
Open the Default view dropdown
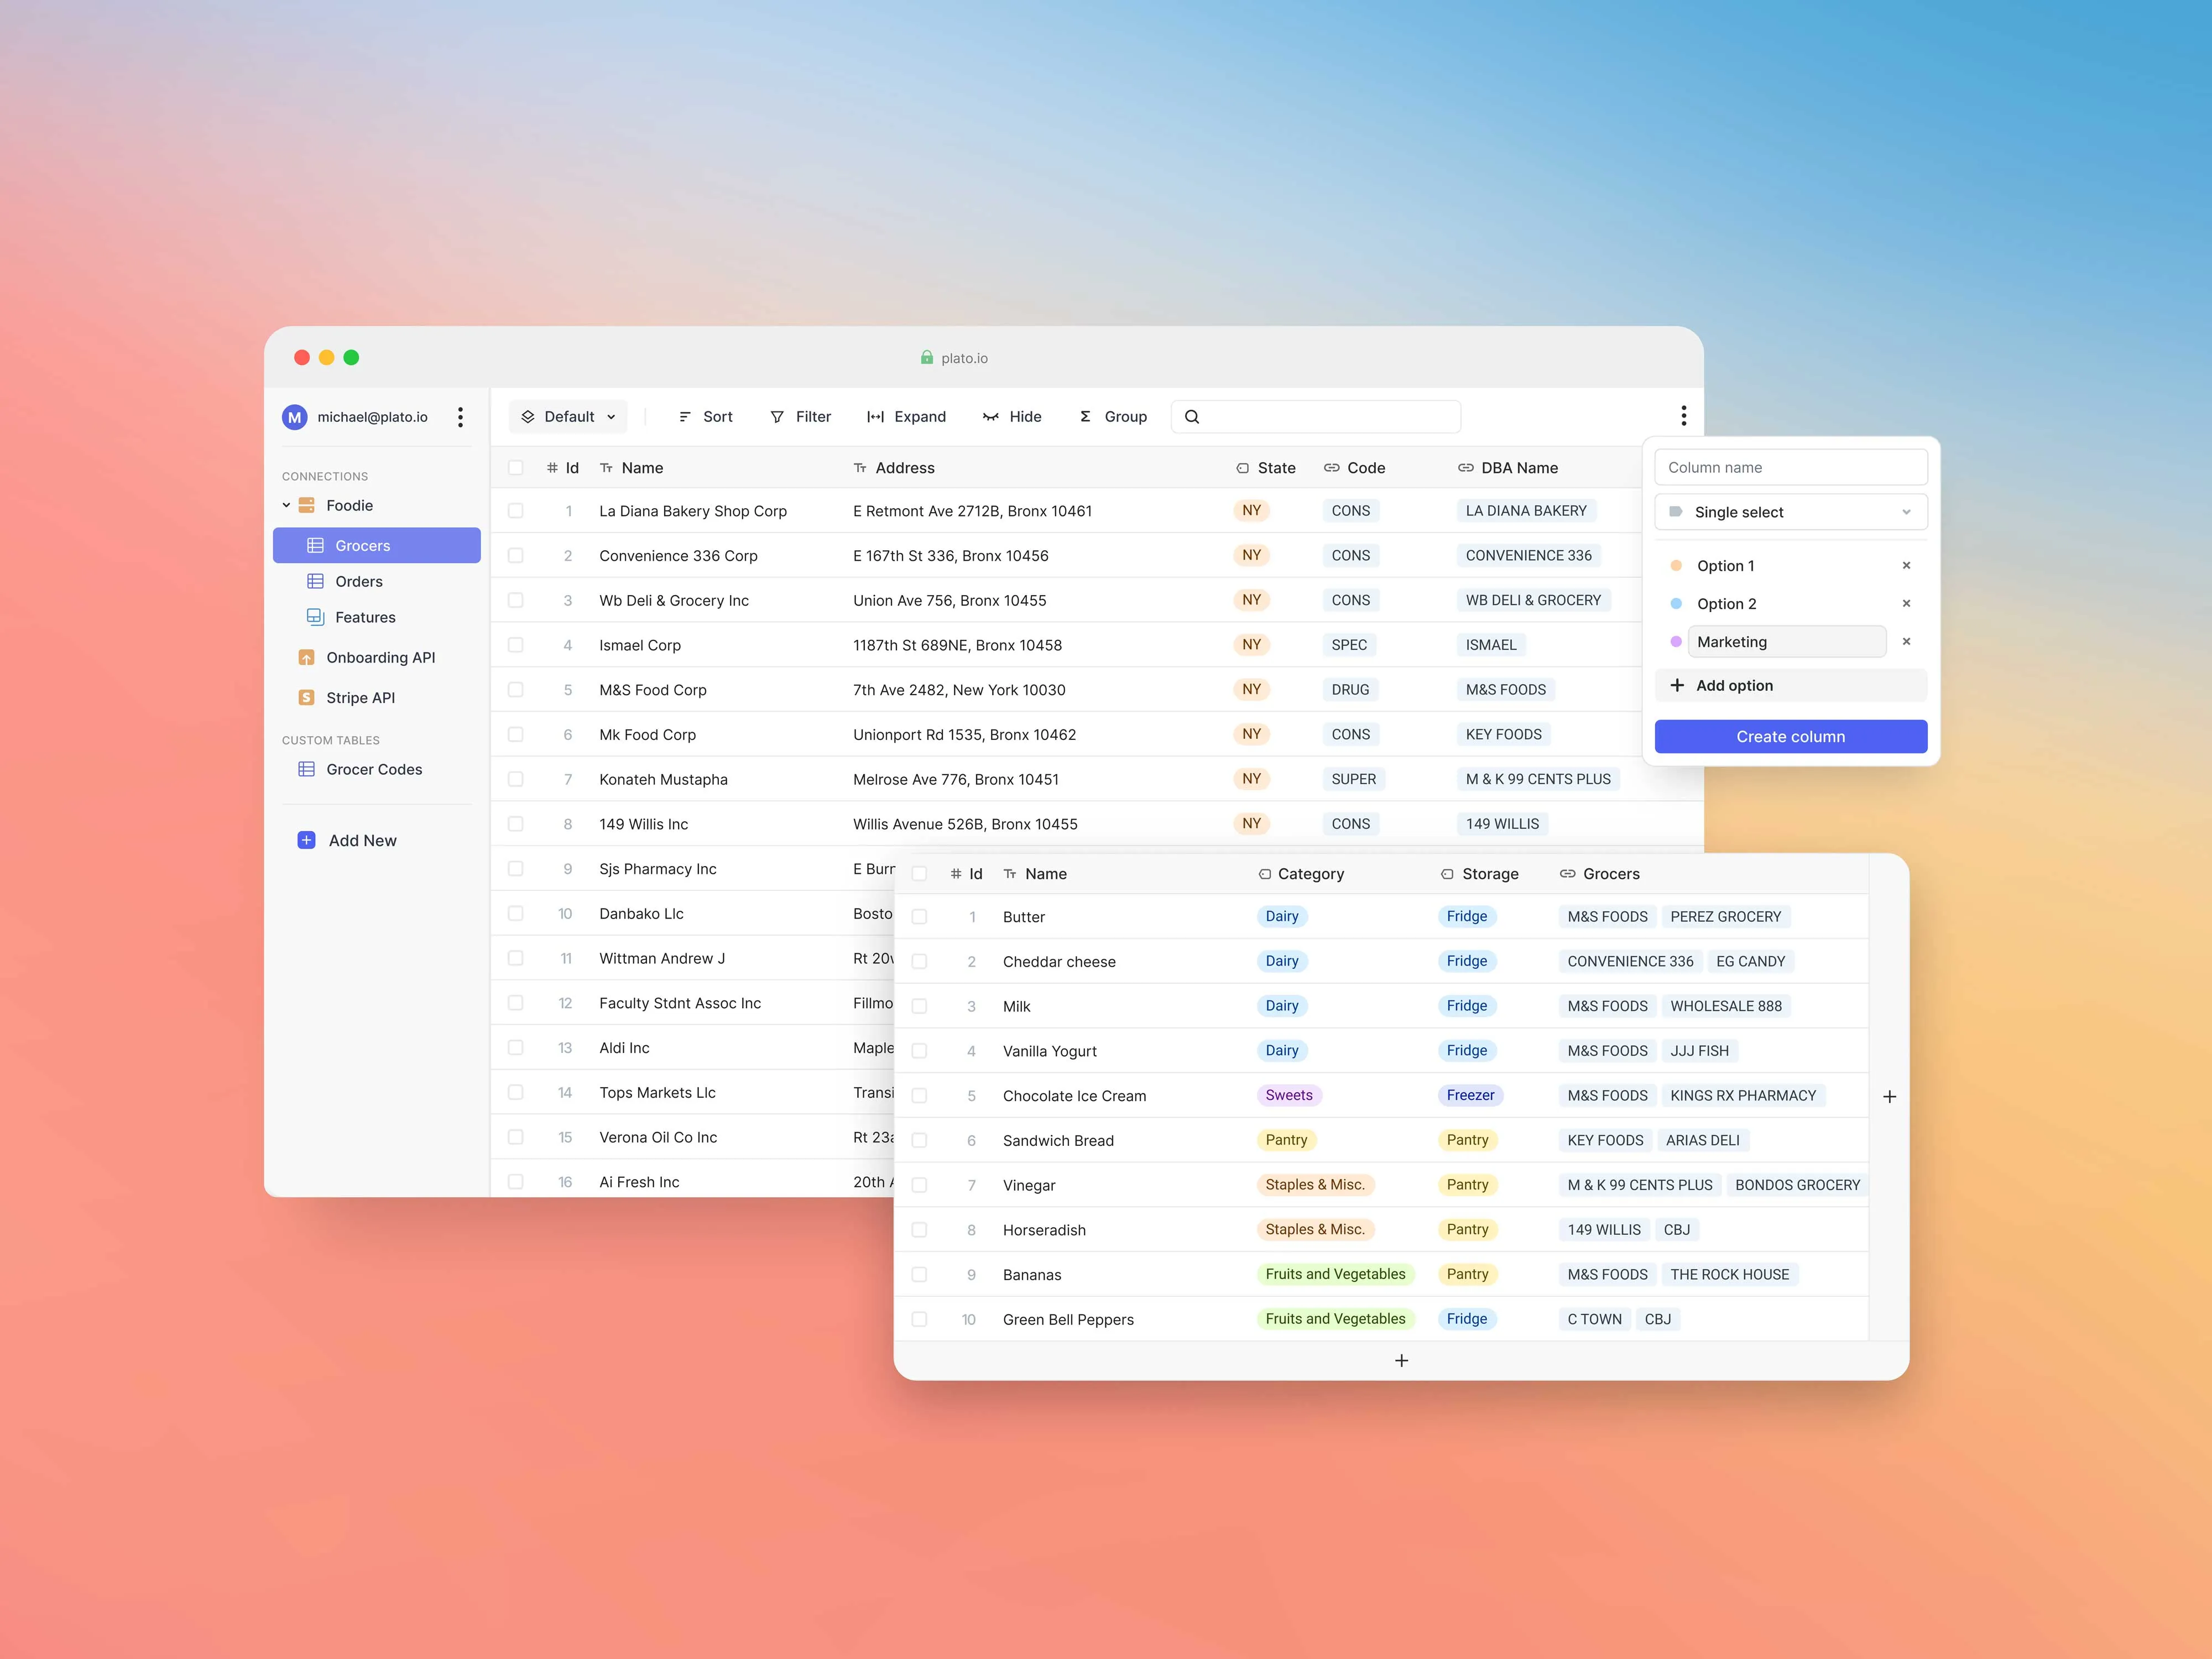pos(568,417)
